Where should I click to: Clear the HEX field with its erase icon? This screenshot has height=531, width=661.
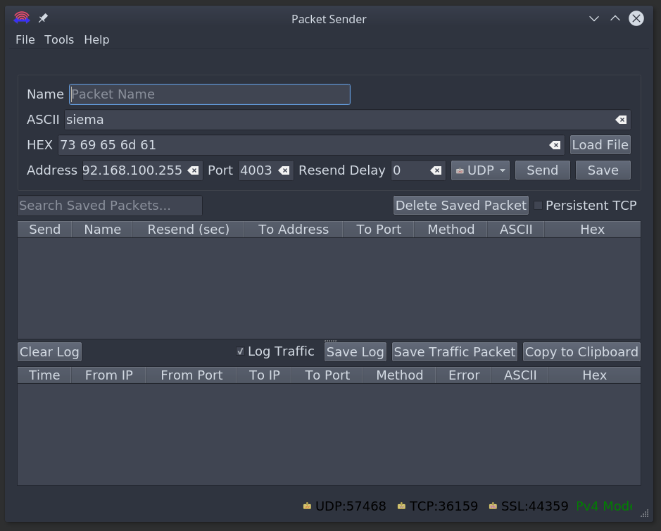(555, 145)
